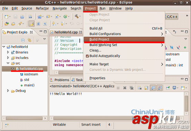Screen dimensions: 191x131
Task: Toggle Block Selection Mode button
Action: click(38, 24)
